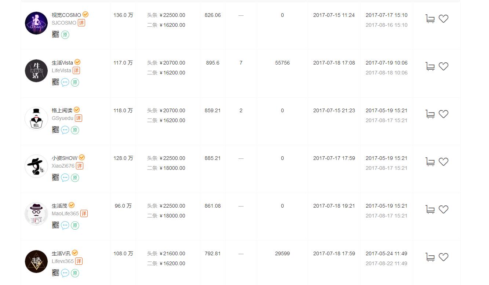Open the 生活茂 account name link
489x285 pixels.
click(x=59, y=206)
